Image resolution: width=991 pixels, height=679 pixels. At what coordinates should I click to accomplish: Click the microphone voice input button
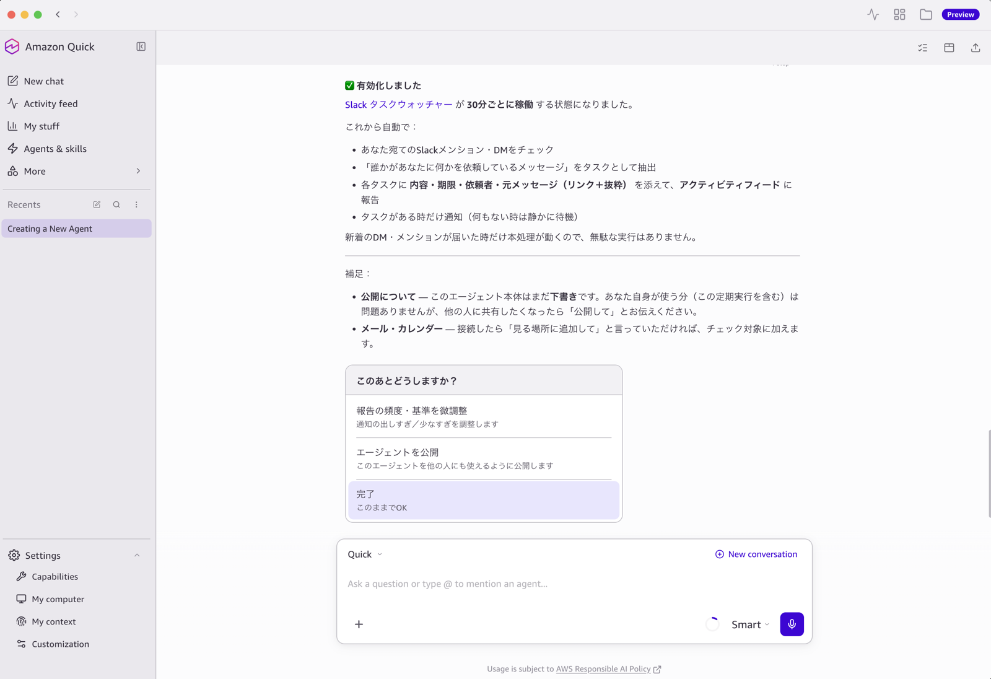click(x=792, y=624)
